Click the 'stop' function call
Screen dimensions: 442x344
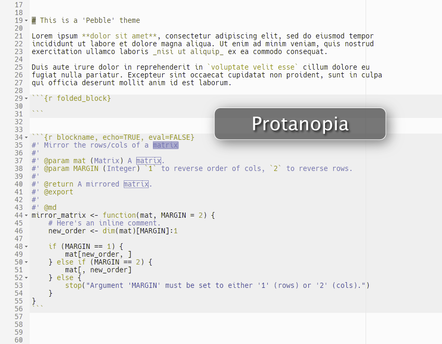click(73, 286)
